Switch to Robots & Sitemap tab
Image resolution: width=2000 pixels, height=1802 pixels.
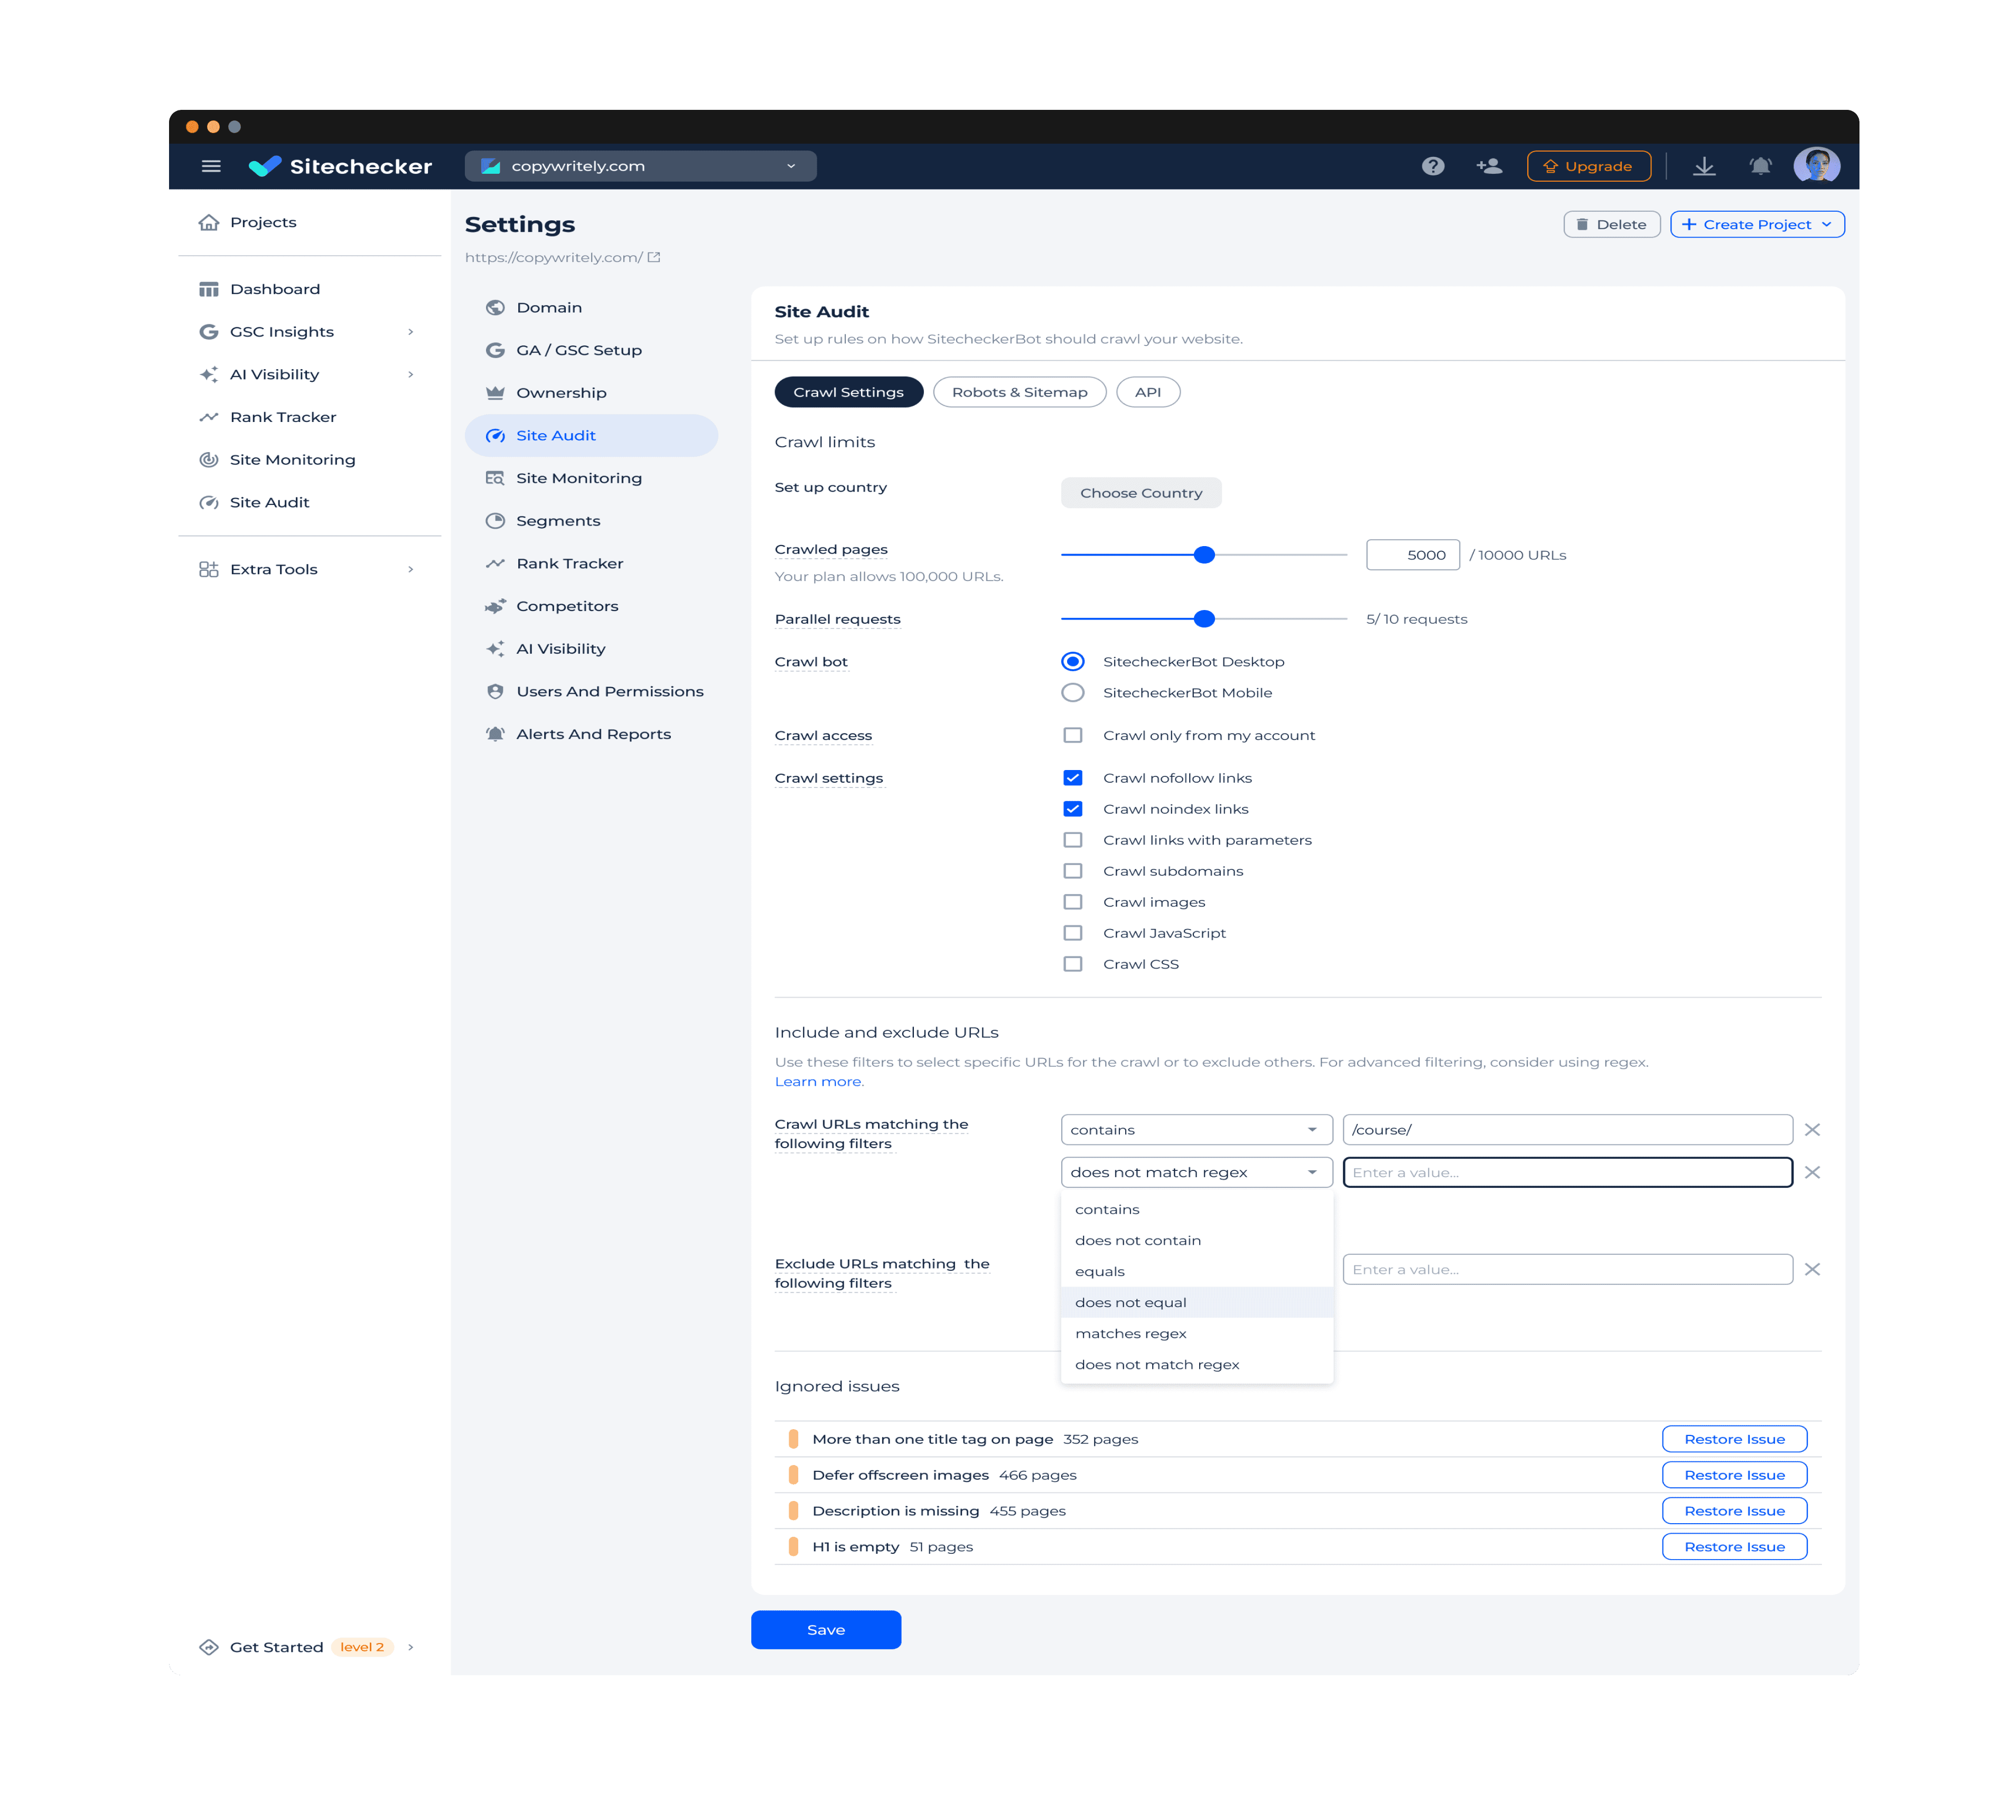(x=1019, y=392)
